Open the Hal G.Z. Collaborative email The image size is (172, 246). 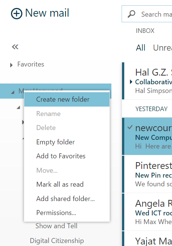coord(147,81)
